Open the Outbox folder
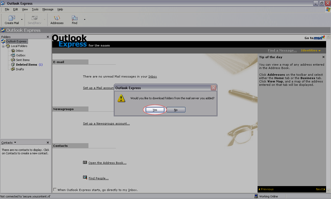331x199 pixels. tap(20, 55)
